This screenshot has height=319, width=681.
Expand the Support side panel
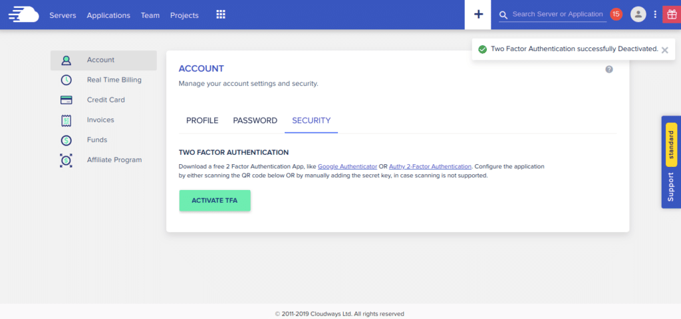(x=671, y=186)
